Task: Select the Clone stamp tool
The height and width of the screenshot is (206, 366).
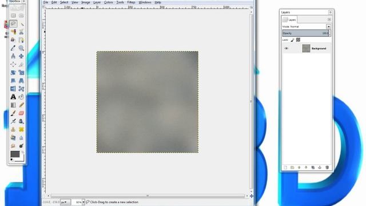Action: (13, 129)
